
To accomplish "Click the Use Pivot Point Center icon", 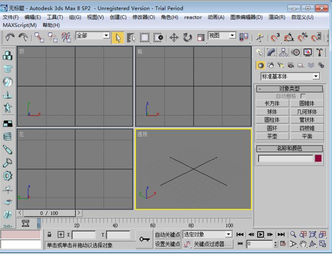I will (244, 37).
